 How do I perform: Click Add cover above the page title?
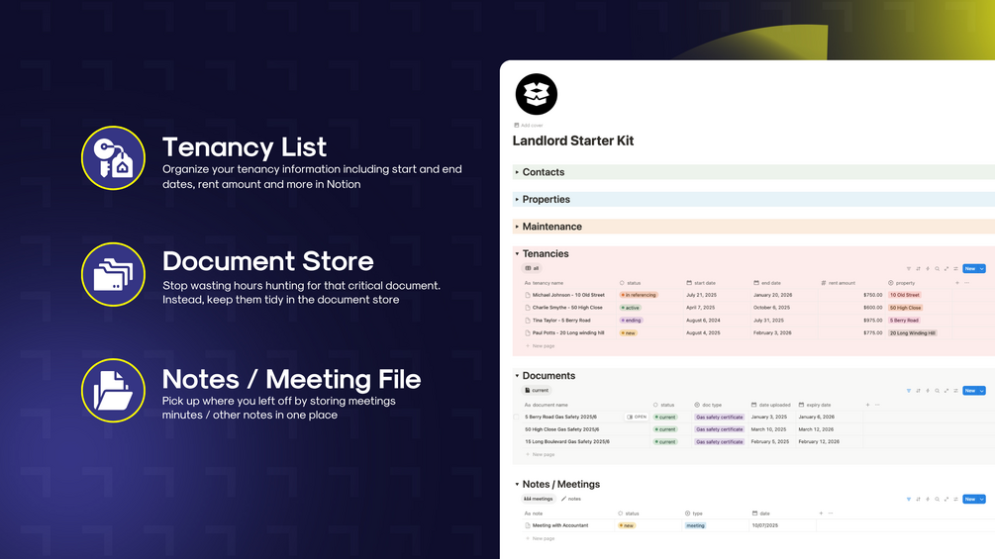(x=529, y=126)
